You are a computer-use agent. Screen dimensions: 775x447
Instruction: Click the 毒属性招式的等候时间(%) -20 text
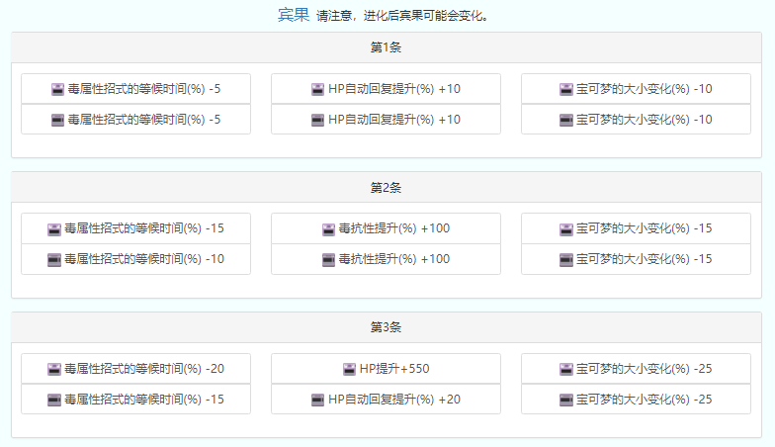tap(144, 369)
